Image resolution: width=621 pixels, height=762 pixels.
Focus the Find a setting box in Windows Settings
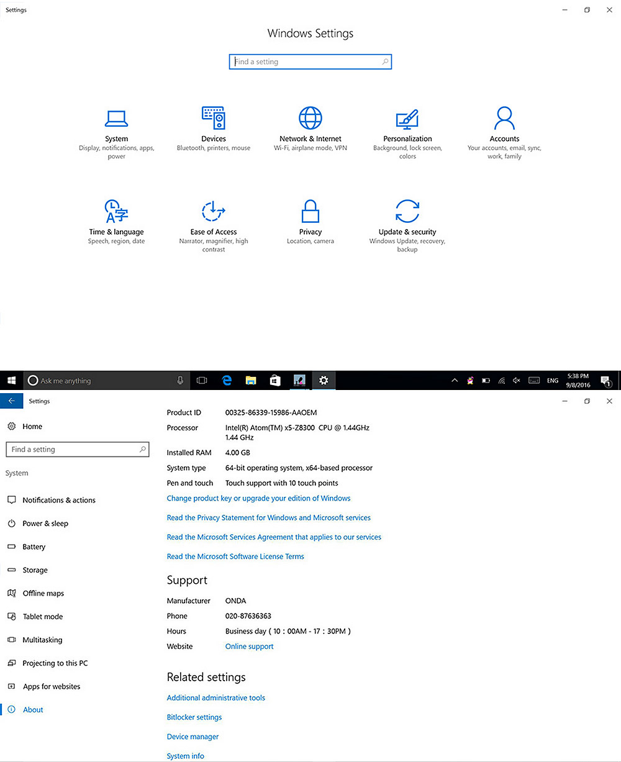tap(310, 61)
